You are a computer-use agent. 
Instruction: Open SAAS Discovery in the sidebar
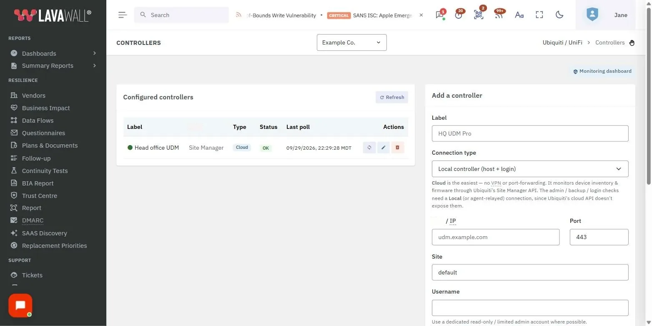(44, 233)
